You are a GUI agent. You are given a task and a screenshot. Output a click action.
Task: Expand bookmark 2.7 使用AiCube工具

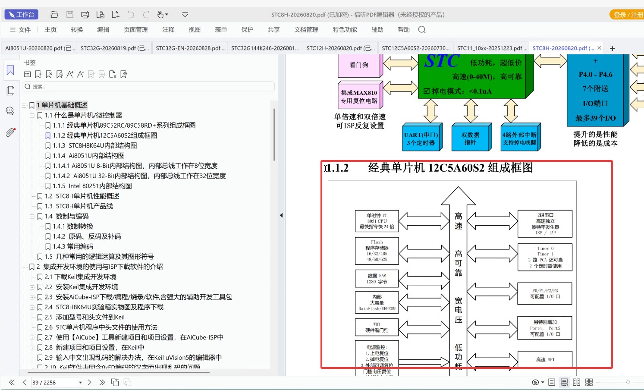tap(32, 338)
